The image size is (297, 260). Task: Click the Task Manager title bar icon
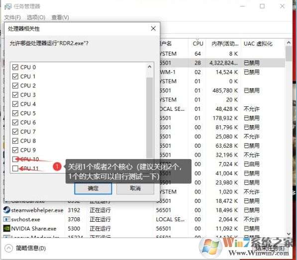[8, 6]
